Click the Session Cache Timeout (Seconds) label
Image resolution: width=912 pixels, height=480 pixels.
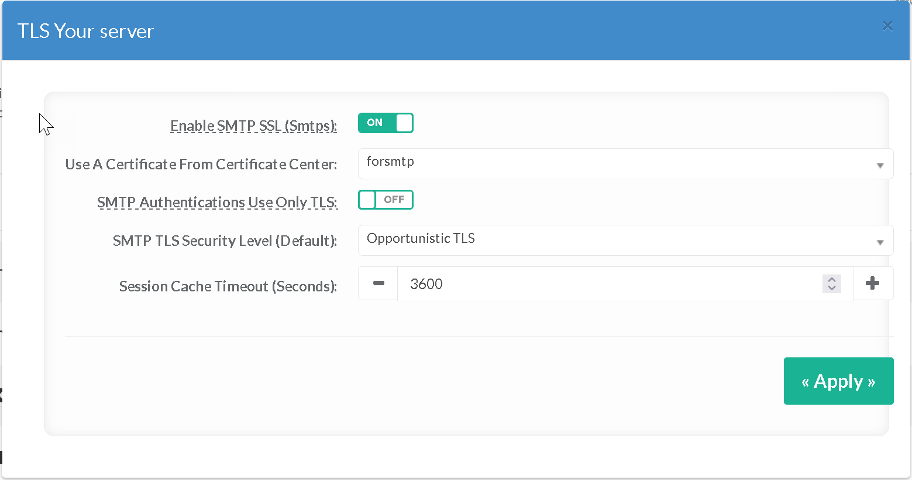point(228,286)
